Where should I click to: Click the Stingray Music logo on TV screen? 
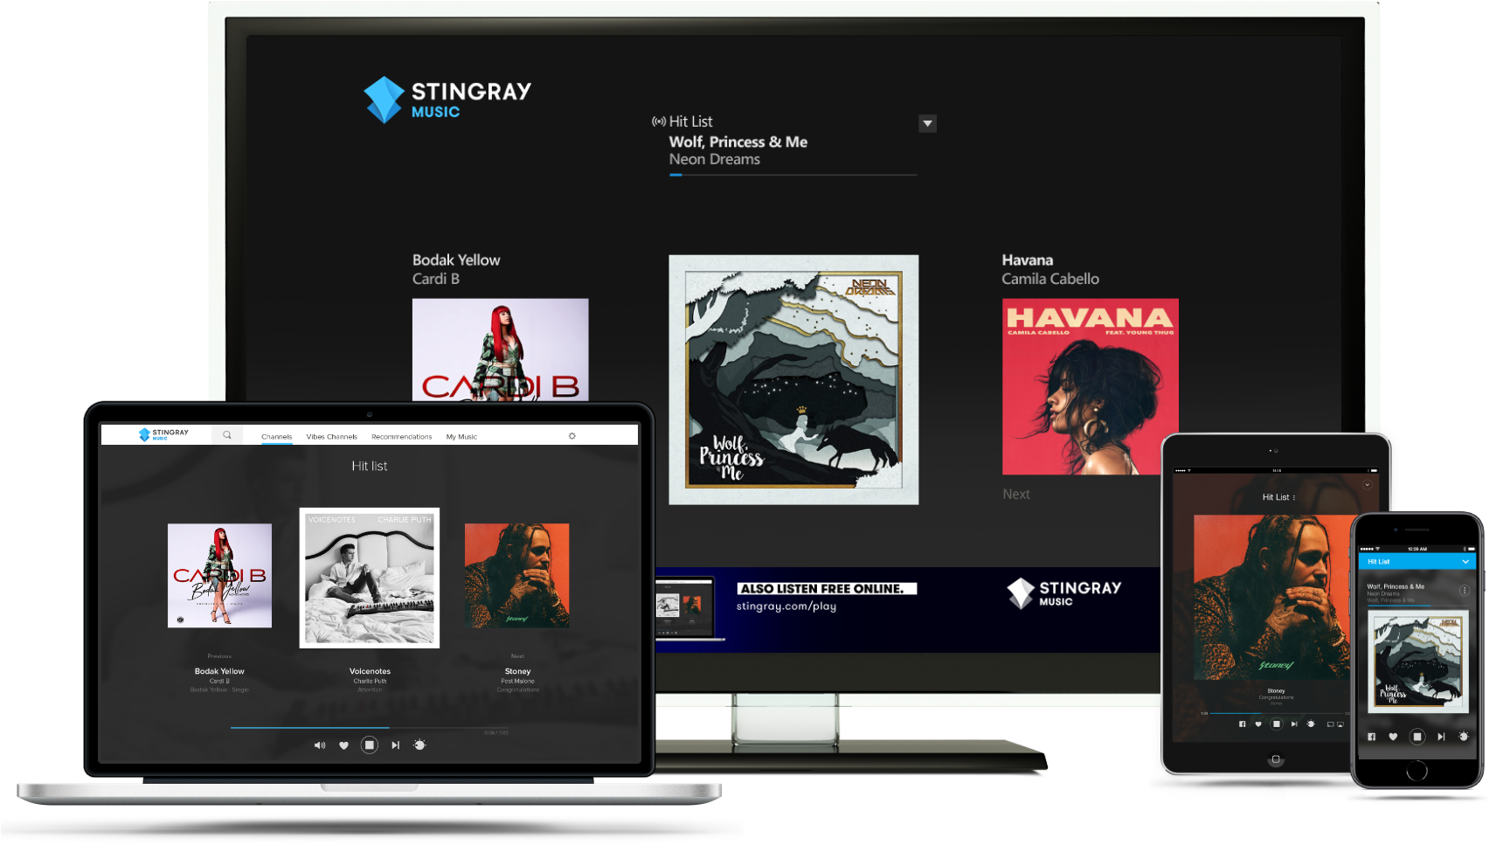point(447,100)
